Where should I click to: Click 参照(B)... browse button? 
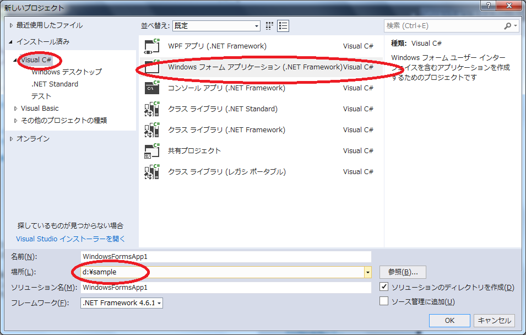click(x=403, y=272)
